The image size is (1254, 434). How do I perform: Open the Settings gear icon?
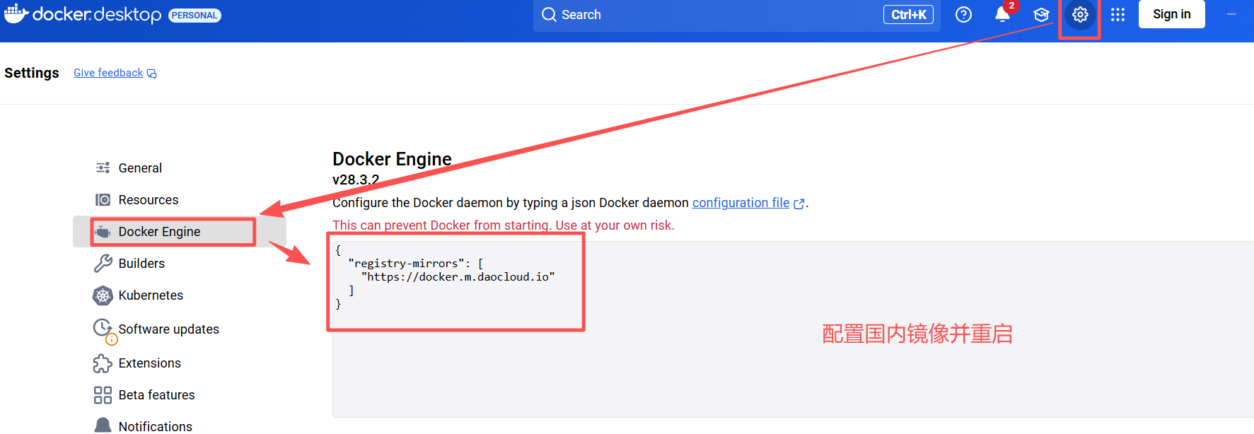[1080, 14]
